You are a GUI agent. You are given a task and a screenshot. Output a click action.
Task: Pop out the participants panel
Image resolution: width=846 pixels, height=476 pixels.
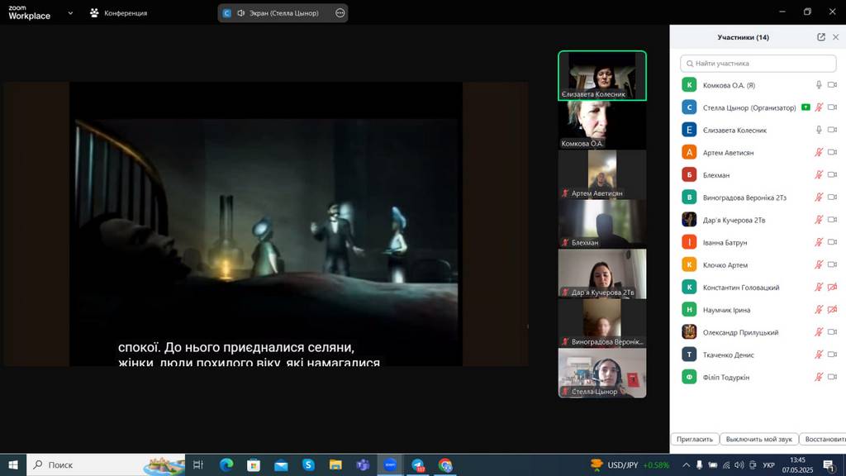pos(821,37)
